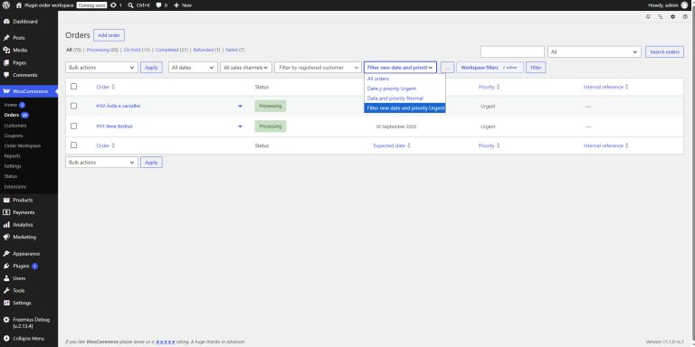Open site home icon in admin bar
This screenshot has width=695, height=347.
point(19,5)
